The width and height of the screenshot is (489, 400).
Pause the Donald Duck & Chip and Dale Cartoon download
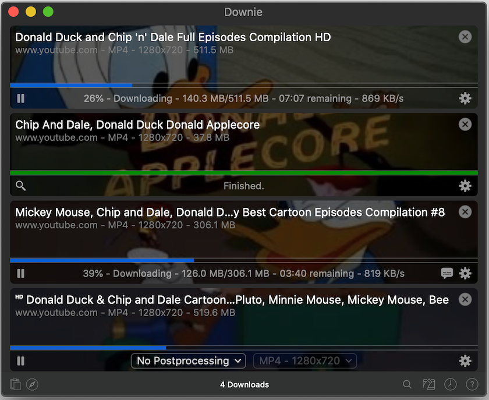click(x=20, y=361)
